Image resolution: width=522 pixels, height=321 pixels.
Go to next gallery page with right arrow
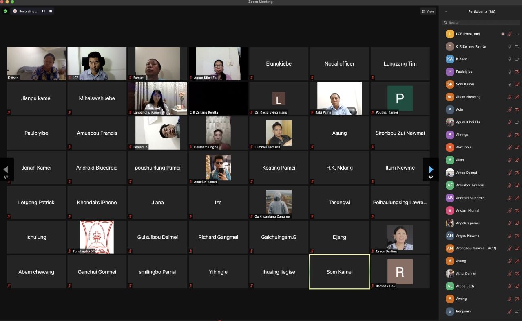[x=431, y=170]
